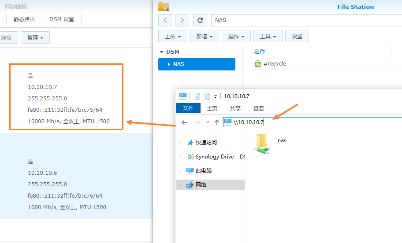The image size is (402, 243).
Task: Click the computer icon in Explorer address bar
Action: tap(227, 122)
